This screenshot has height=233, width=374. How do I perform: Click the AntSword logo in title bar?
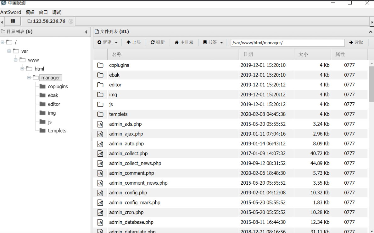[3, 3]
